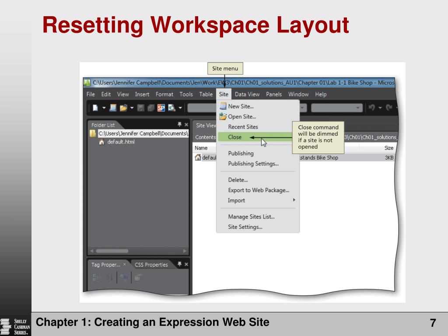Choose Export to Web Package...
Image resolution: width=448 pixels, height=336 pixels.
(x=258, y=190)
